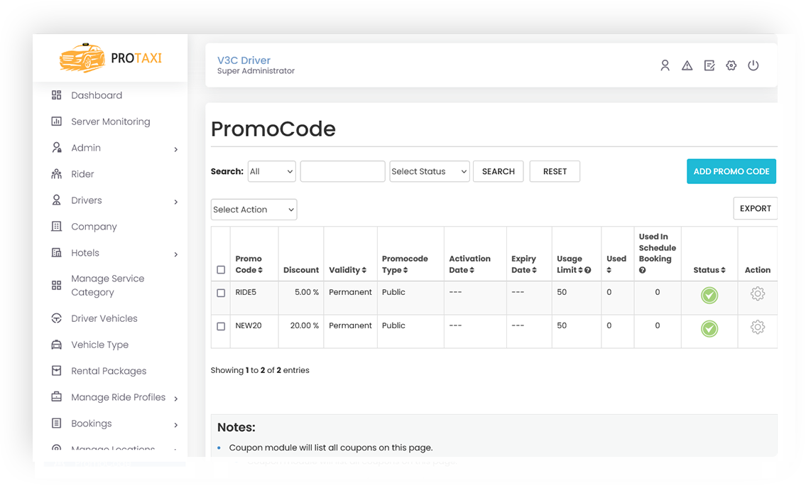
Task: Click the Server Monitoring chart icon
Action: coord(57,121)
